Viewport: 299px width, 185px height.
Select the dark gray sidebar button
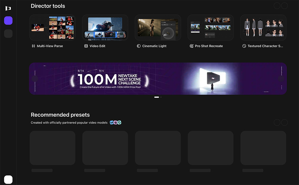8,33
